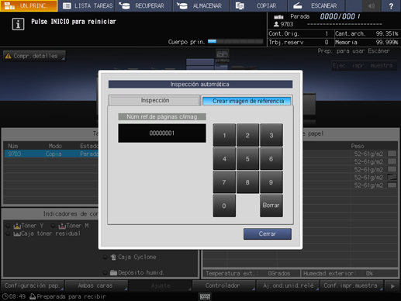This screenshot has width=401, height=301.
Task: Open Compr. detalles warning button
Action: 34,56
